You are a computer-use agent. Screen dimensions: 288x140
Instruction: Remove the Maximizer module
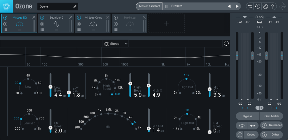(144, 17)
